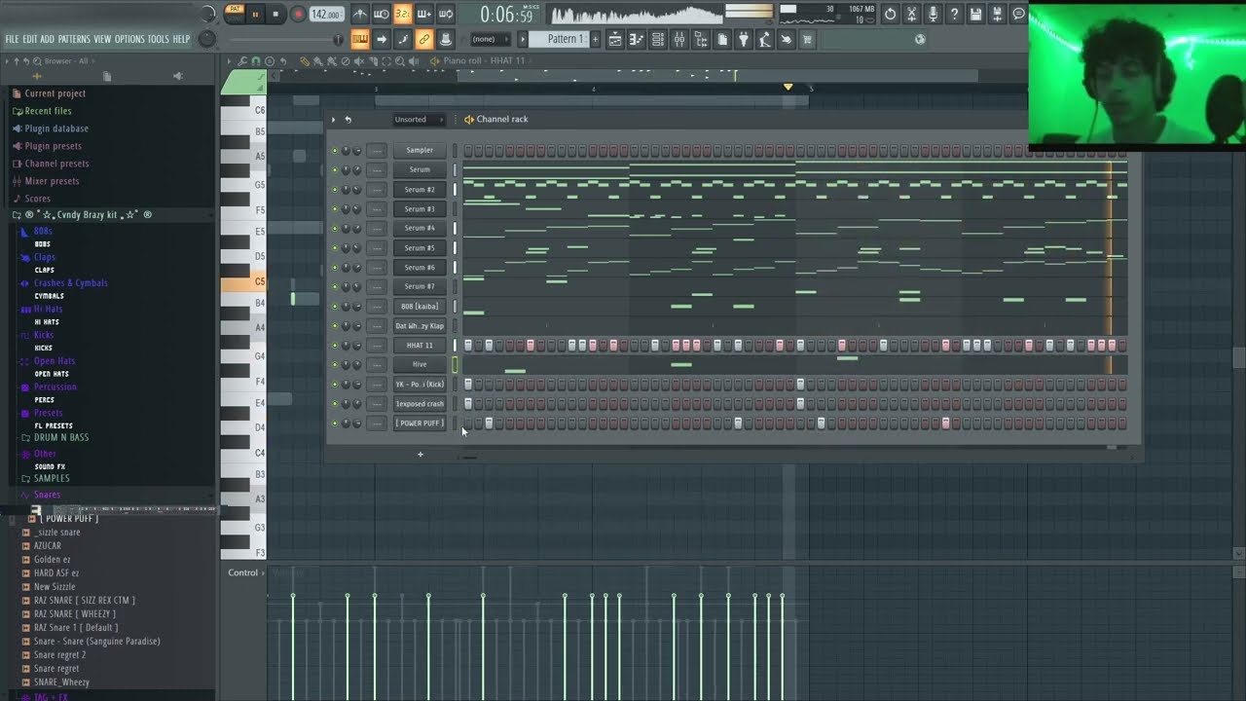The height and width of the screenshot is (701, 1246).
Task: Expand the Channel presets browser folder
Action: 56,164
